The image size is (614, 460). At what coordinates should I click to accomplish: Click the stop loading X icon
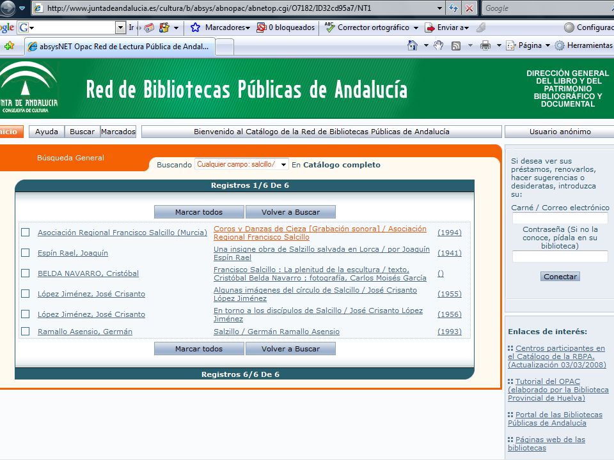[x=469, y=8]
